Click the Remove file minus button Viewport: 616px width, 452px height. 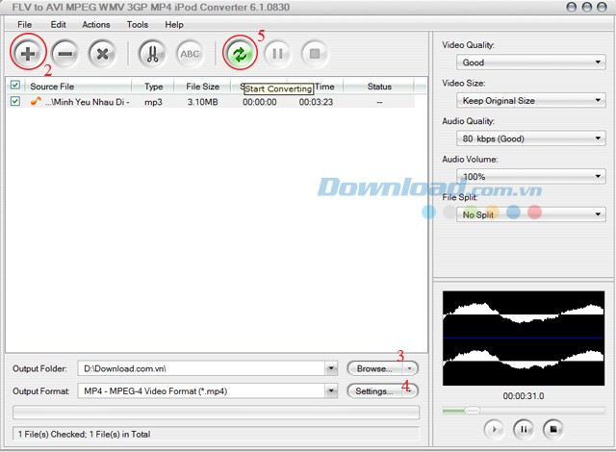(64, 53)
